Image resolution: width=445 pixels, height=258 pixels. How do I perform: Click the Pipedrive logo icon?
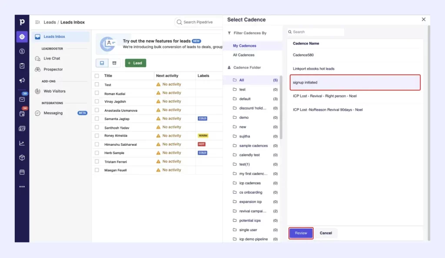[x=22, y=22]
